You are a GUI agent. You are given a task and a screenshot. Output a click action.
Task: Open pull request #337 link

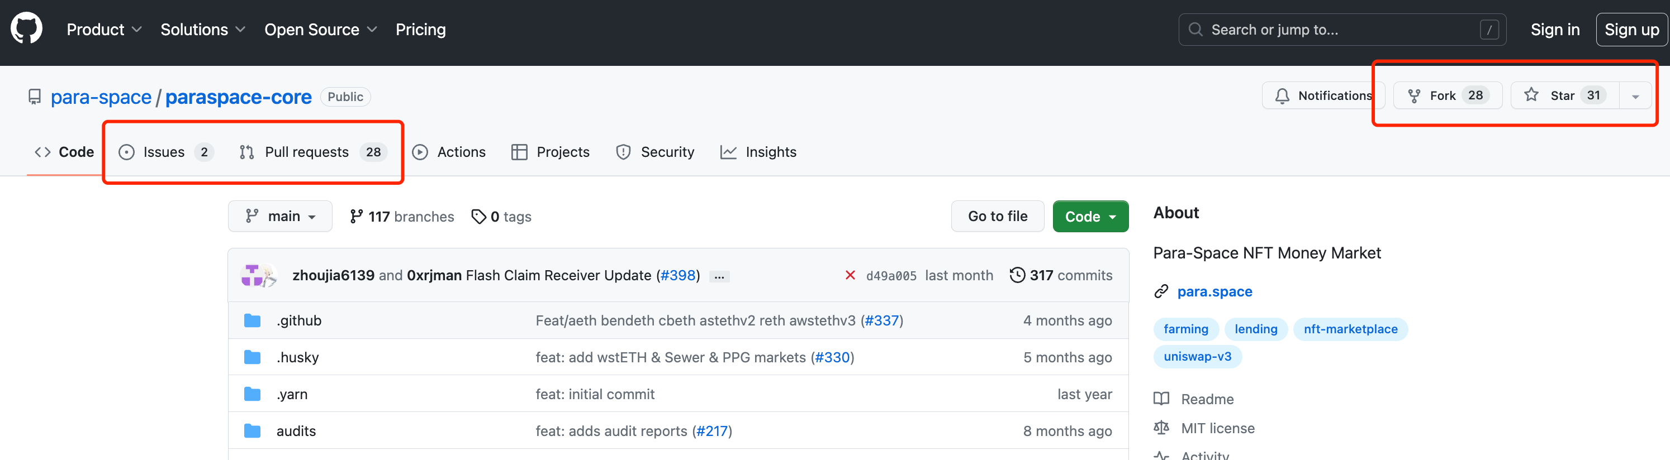click(x=882, y=320)
